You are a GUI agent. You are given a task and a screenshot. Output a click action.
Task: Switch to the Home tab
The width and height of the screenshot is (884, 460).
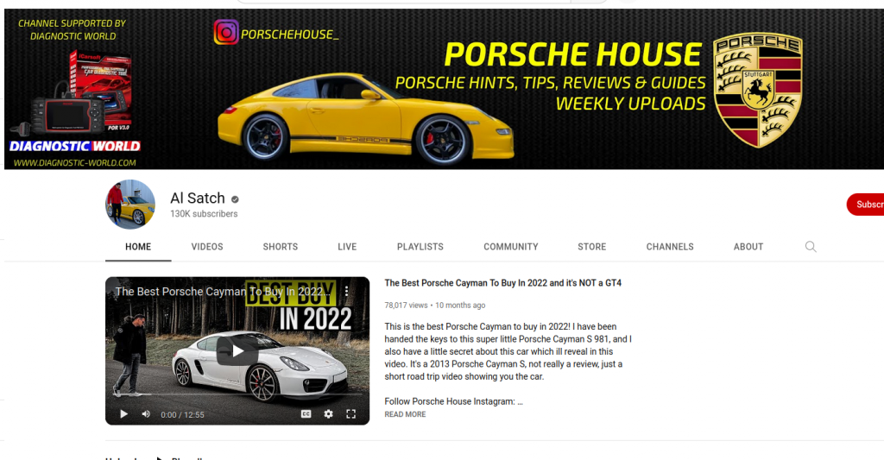tap(138, 247)
